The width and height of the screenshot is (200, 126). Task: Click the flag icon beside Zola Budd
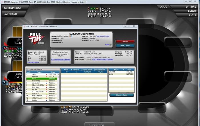pyautogui.click(x=46, y=87)
